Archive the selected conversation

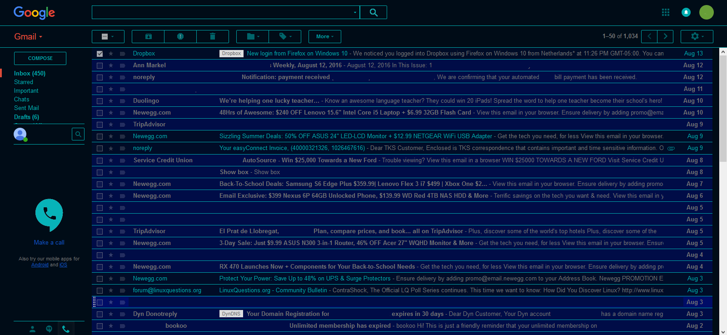pyautogui.click(x=148, y=36)
